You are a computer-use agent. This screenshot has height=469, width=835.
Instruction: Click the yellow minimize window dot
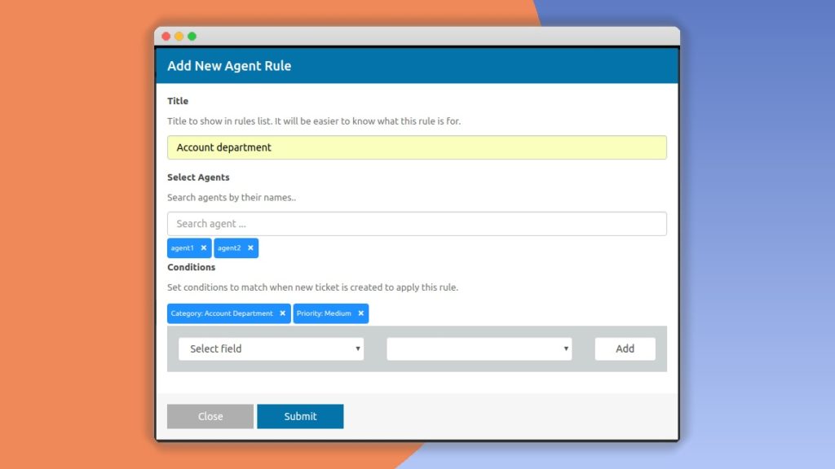[x=179, y=37]
